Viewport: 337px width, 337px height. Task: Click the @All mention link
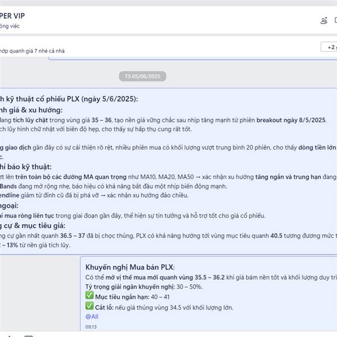click(92, 317)
